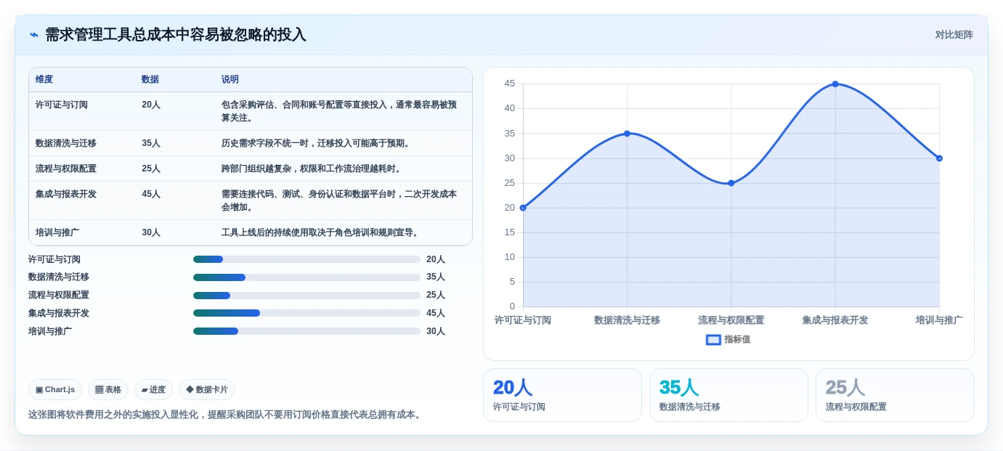Image resolution: width=1003 pixels, height=451 pixels.
Task: Click the 集成与报表开发 progress bar
Action: [306, 313]
